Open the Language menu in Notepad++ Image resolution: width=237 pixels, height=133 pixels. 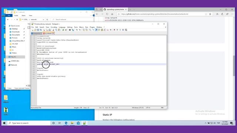62,27
